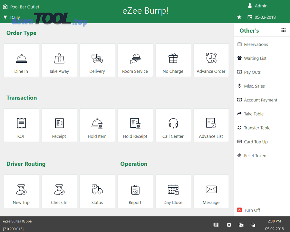Click the Turn Off button

[x=248, y=210]
